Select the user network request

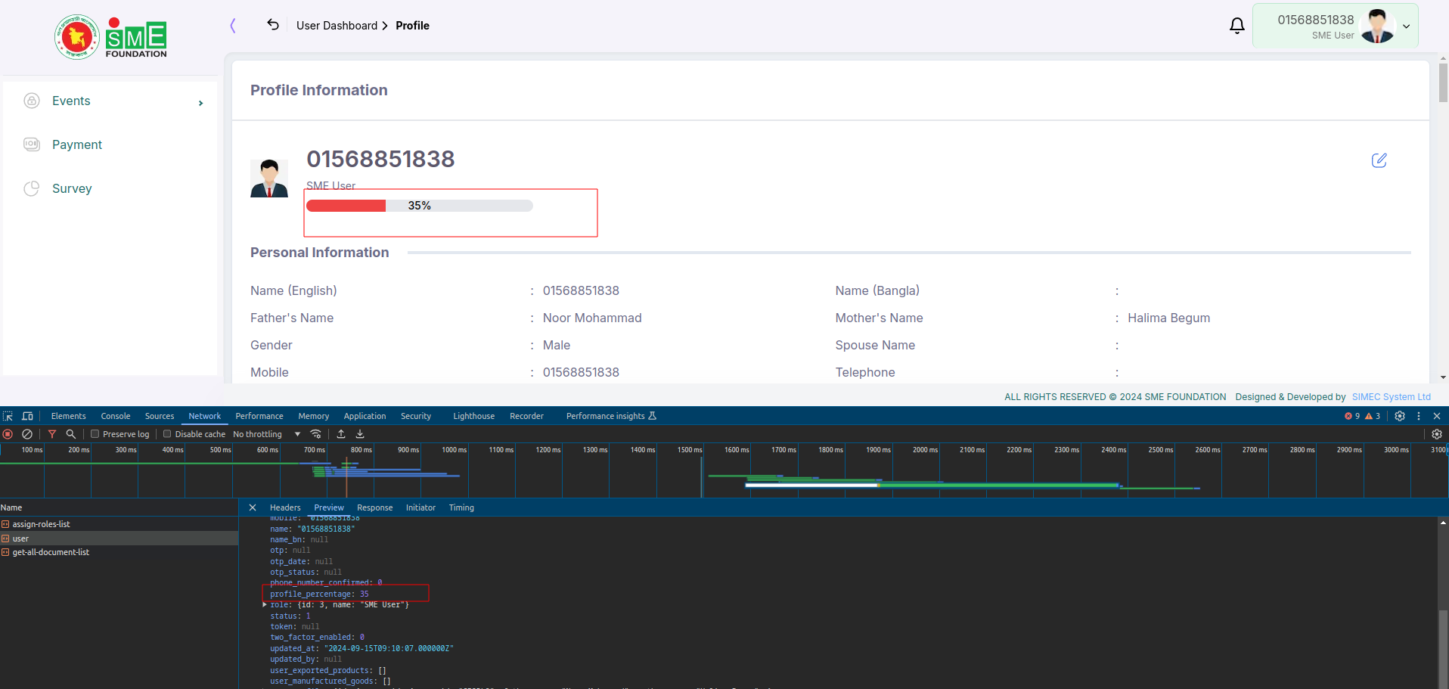(x=119, y=538)
